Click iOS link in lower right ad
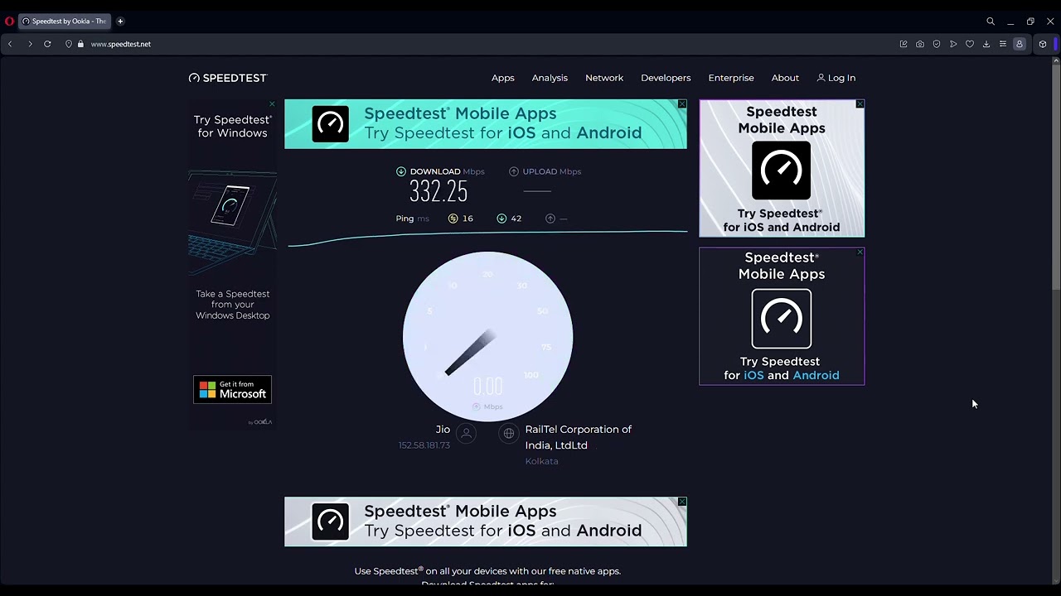 coord(753,376)
